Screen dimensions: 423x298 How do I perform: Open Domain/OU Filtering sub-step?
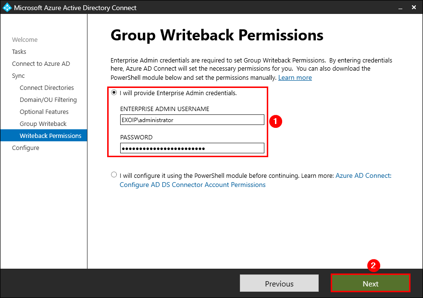pyautogui.click(x=48, y=99)
